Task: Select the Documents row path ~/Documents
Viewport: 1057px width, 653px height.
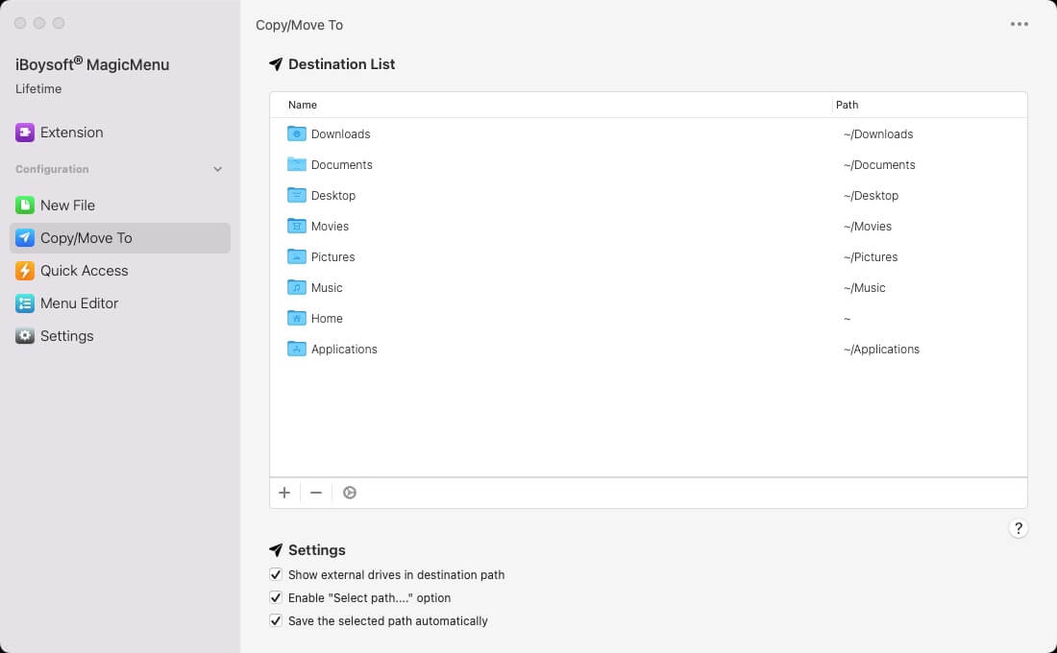Action: [879, 164]
